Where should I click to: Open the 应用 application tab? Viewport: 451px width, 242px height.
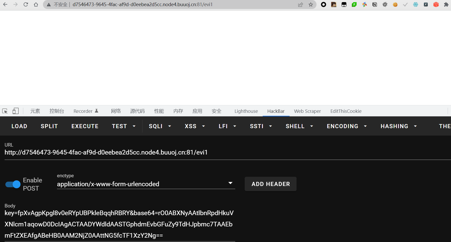(197, 111)
